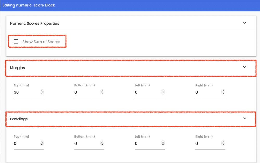Click the Paddings Bottom stepper arrows
The width and height of the screenshot is (260, 163).
(x=102, y=143)
